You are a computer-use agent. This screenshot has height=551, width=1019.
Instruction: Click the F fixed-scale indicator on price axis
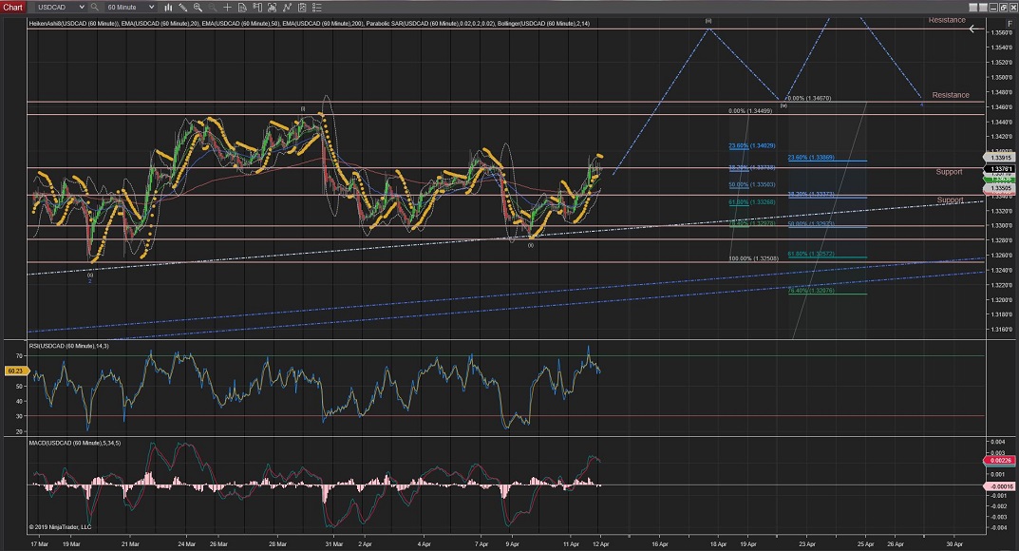click(1010, 24)
